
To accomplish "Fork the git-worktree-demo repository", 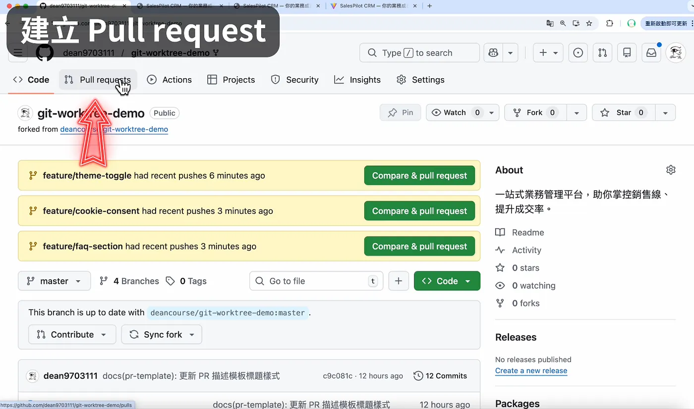I will (535, 112).
